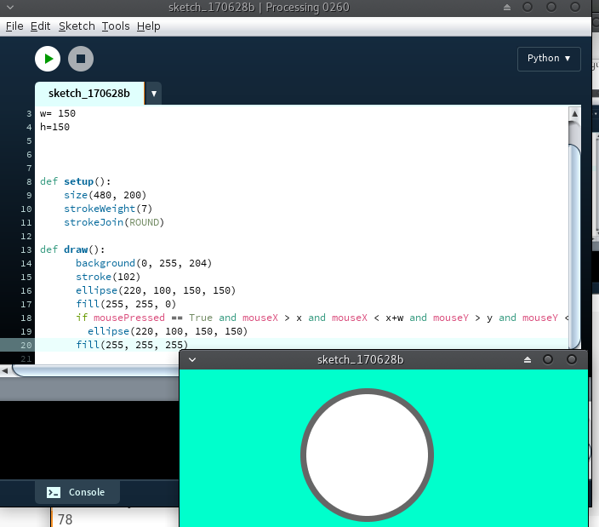Click the horizontal scrollbar thumb under the editor

click(95, 370)
